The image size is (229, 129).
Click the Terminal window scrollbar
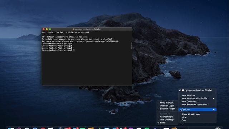point(131,46)
